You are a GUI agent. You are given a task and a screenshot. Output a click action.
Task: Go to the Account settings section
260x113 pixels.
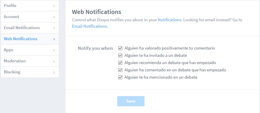pyautogui.click(x=30, y=17)
